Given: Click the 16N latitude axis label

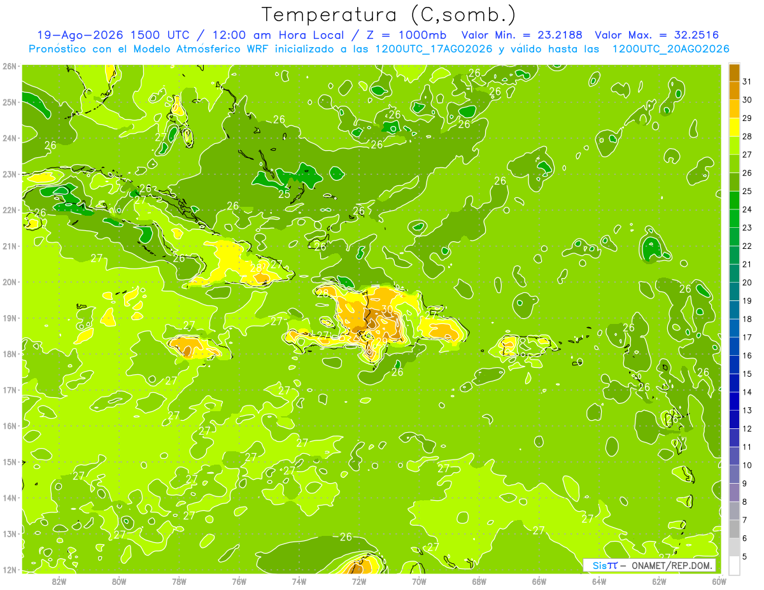Looking at the screenshot, I should pyautogui.click(x=10, y=425).
